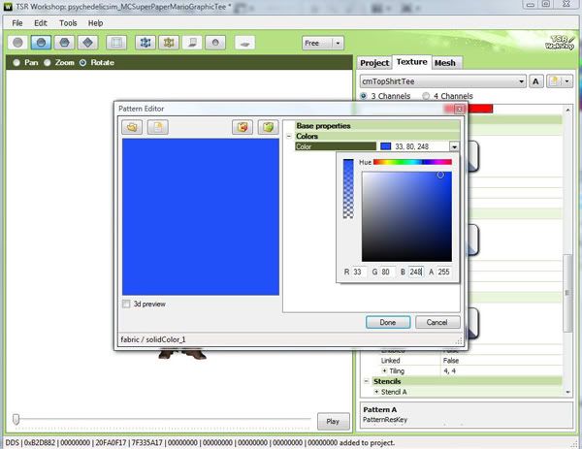Choose the 4 Channels option
Viewport: 582px width, 449px height.
pyautogui.click(x=426, y=96)
